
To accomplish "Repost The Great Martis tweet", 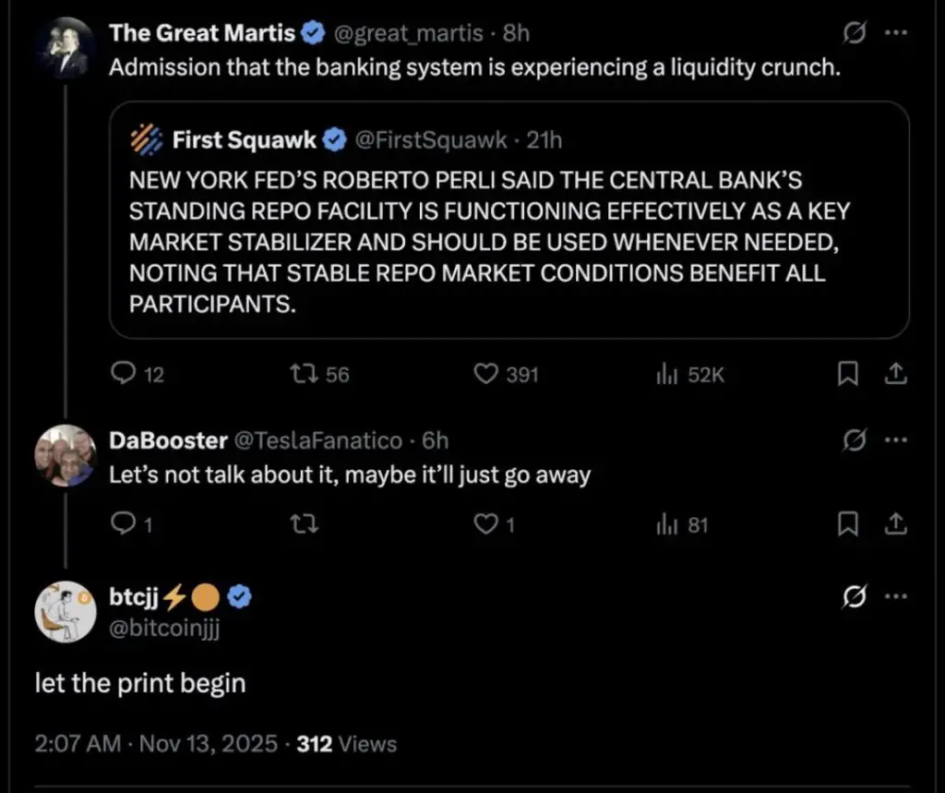I will pyautogui.click(x=302, y=374).
